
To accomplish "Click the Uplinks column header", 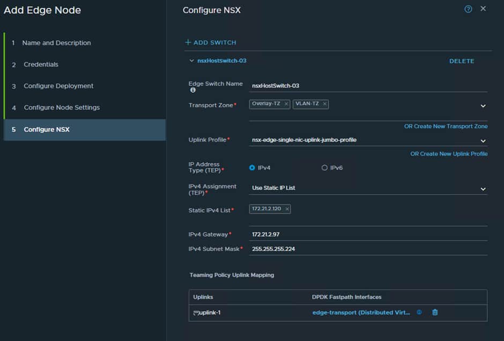I will [203, 297].
